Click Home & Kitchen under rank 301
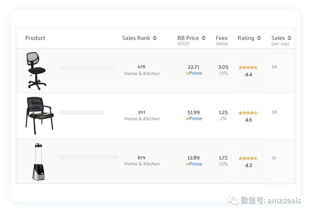This screenshot has height=214, width=311. tap(142, 119)
